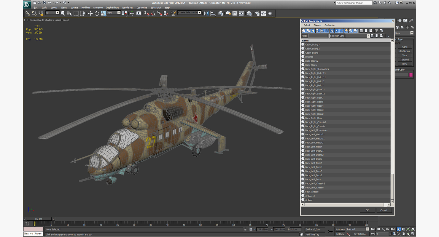Toggle the Angle Snap toggle
Screen dimensions: 439x237
(x=153, y=13)
